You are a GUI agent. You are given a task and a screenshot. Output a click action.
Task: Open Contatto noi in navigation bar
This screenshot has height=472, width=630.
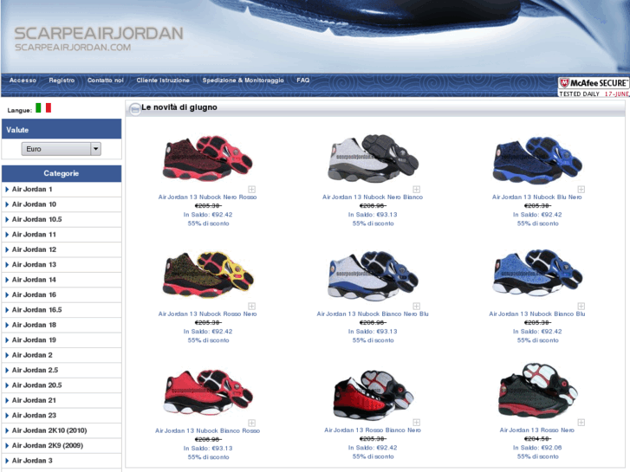click(105, 81)
